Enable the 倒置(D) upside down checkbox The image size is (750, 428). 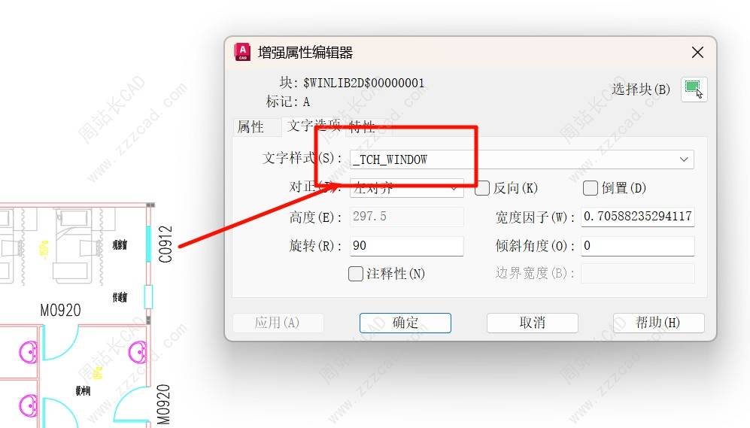pos(591,188)
